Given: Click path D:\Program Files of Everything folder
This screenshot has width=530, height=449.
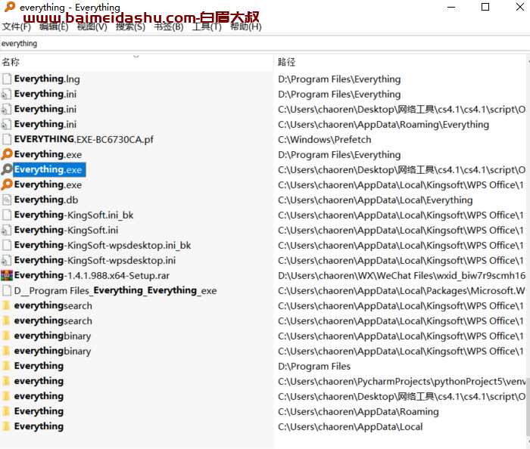Looking at the screenshot, I should coord(314,367).
